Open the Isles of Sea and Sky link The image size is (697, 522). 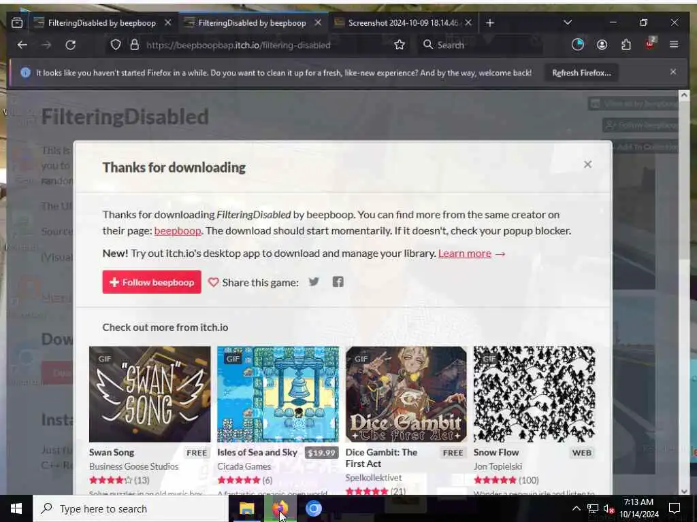pyautogui.click(x=257, y=452)
